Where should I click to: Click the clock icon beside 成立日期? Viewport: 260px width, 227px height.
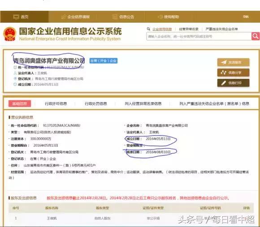click(x=15, y=85)
